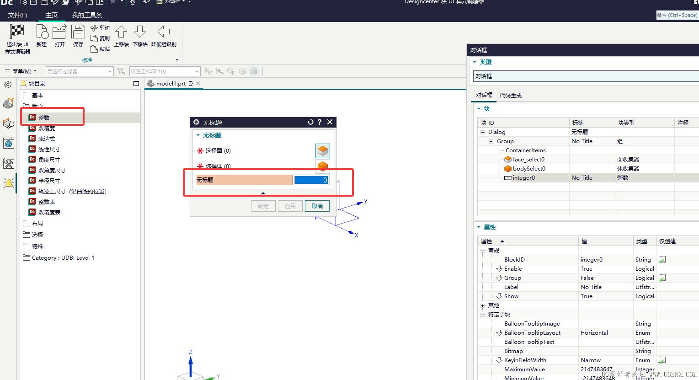Click the checkered flag exit Block UI Styler icon
This screenshot has width=699, height=380.
point(17,32)
